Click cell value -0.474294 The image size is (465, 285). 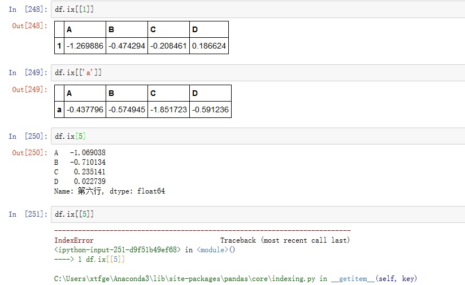pyautogui.click(x=127, y=46)
